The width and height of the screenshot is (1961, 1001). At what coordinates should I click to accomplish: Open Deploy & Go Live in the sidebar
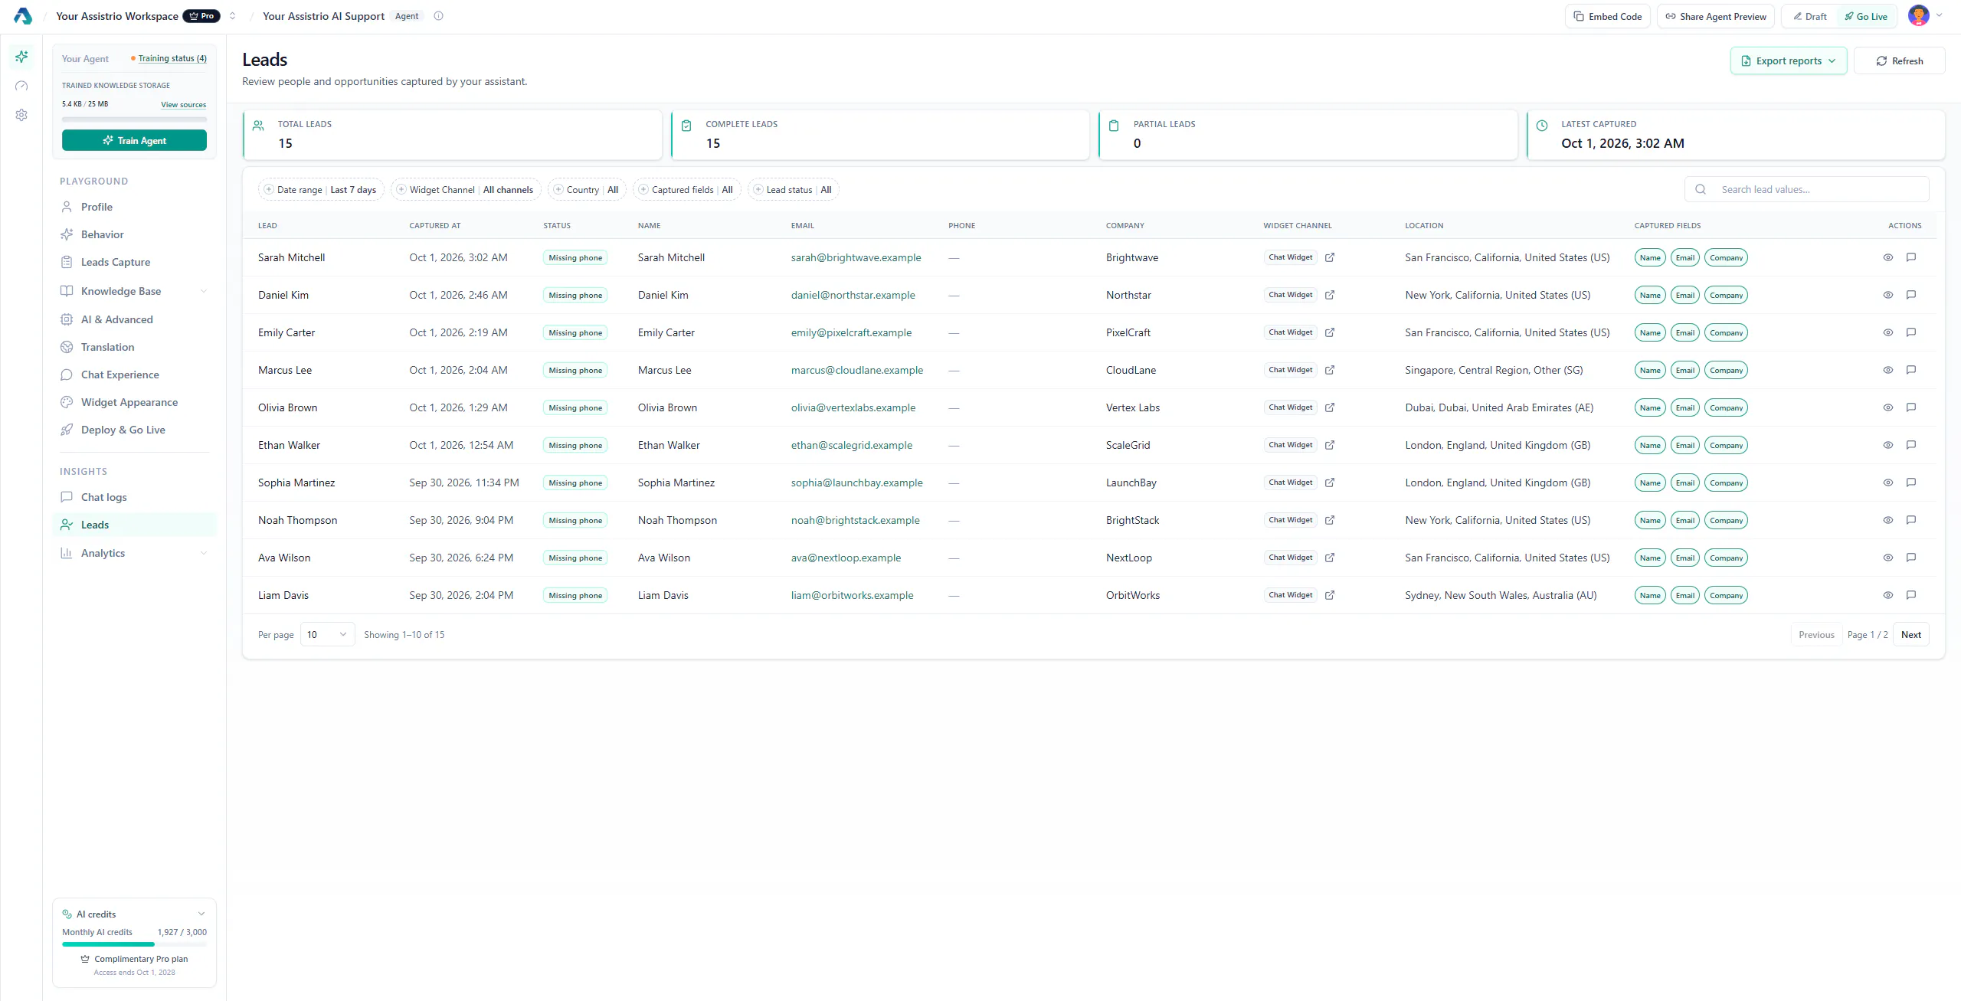pos(134,430)
